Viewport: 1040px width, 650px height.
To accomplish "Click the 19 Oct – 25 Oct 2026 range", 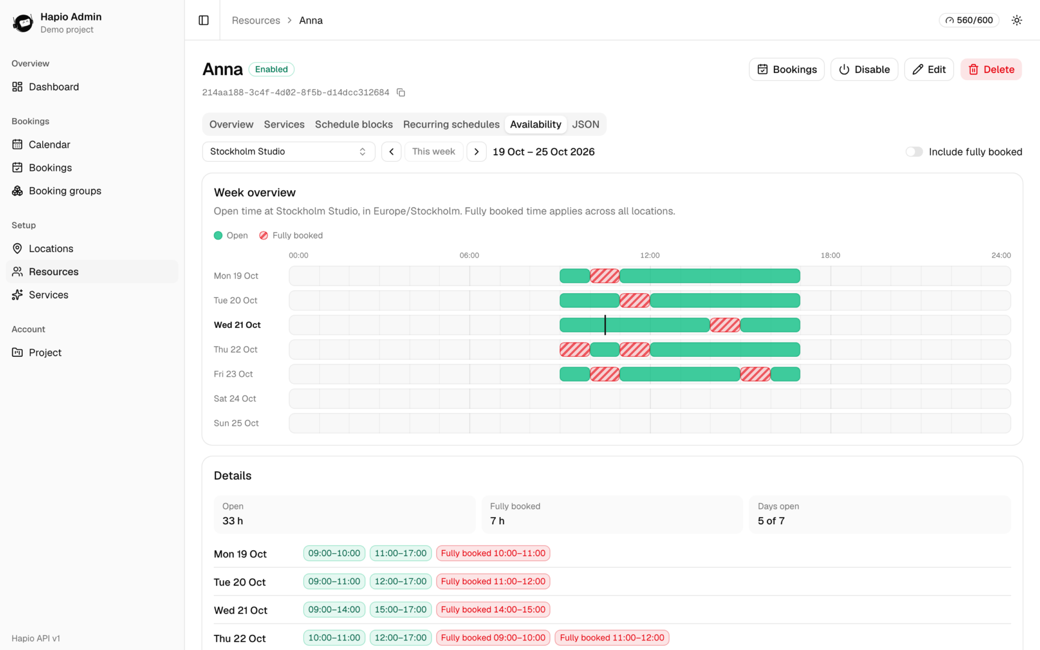I will point(543,152).
